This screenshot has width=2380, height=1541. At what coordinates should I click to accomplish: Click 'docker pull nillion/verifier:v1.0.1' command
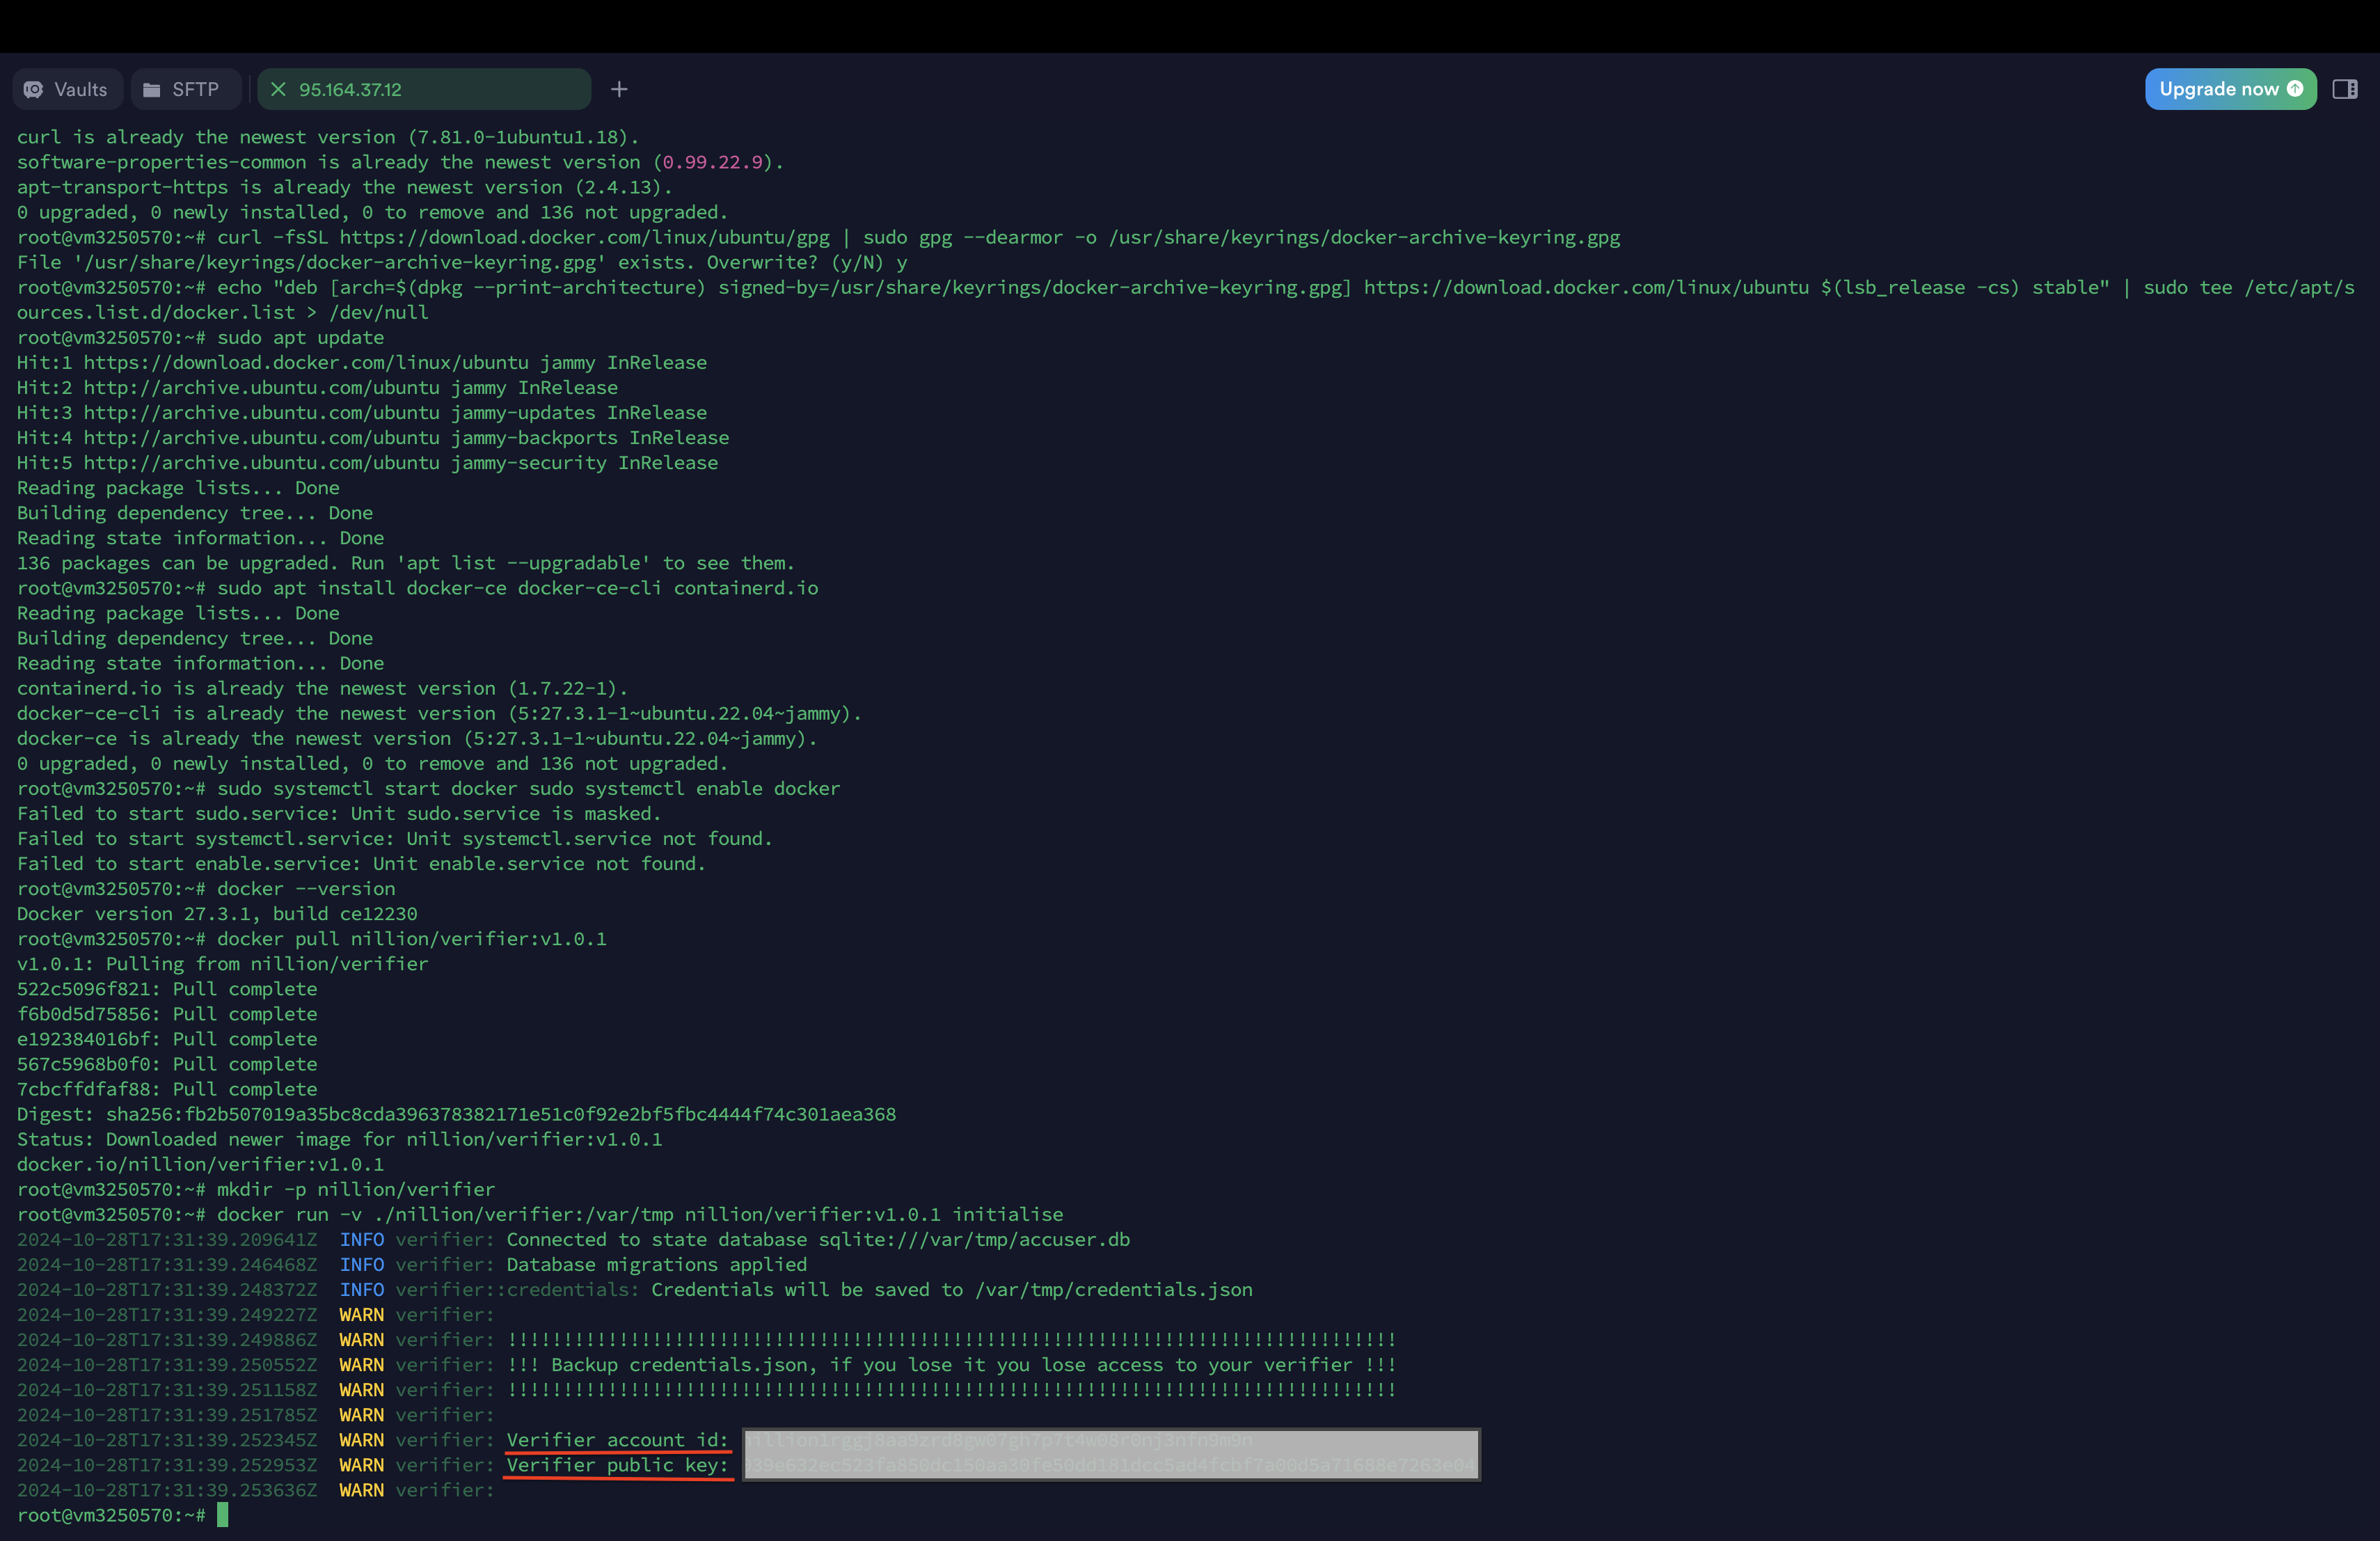pos(412,938)
